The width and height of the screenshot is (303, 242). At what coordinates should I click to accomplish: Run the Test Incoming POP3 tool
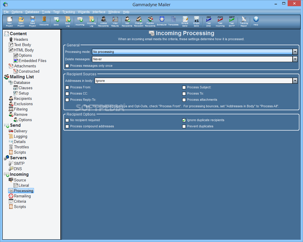tap(220, 21)
